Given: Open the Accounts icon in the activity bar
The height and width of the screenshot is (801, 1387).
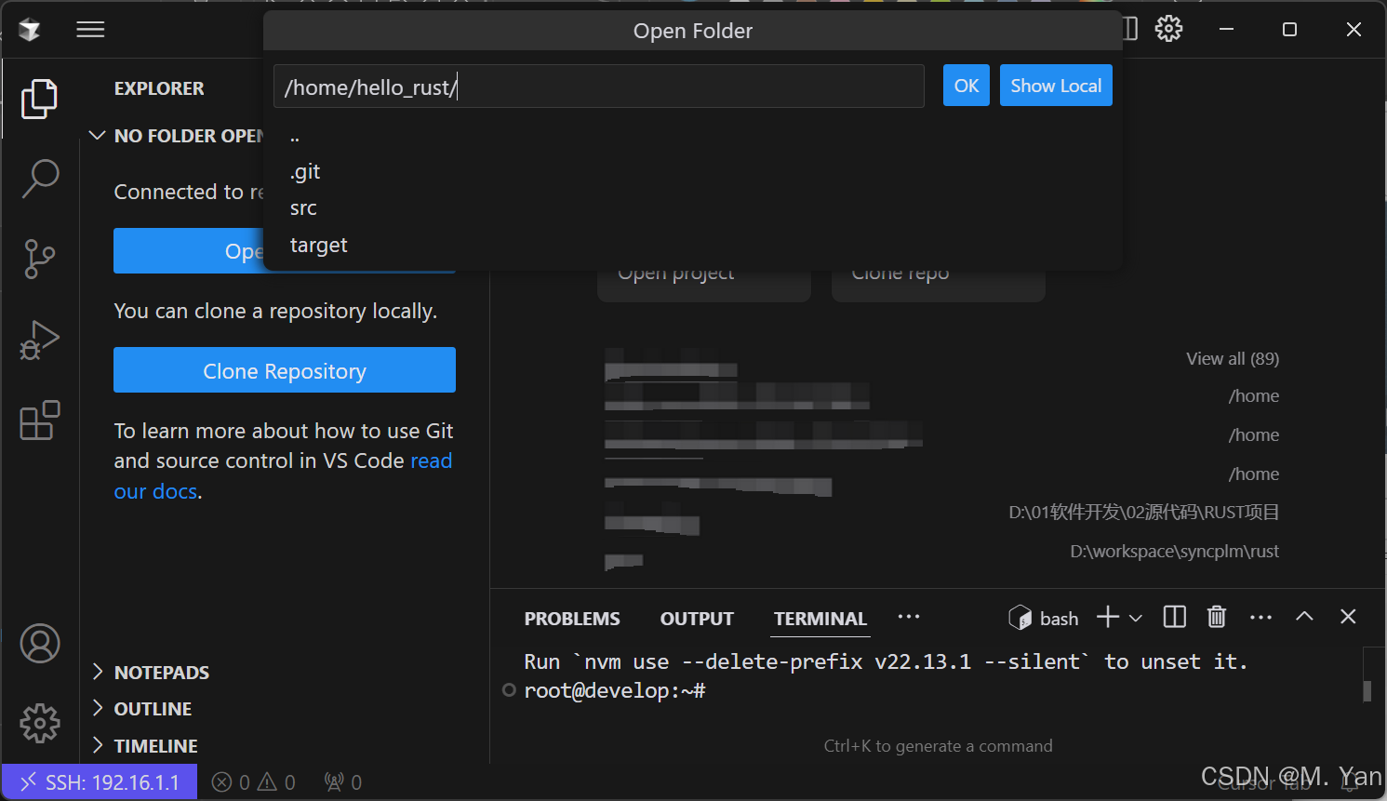Looking at the screenshot, I should pos(39,643).
